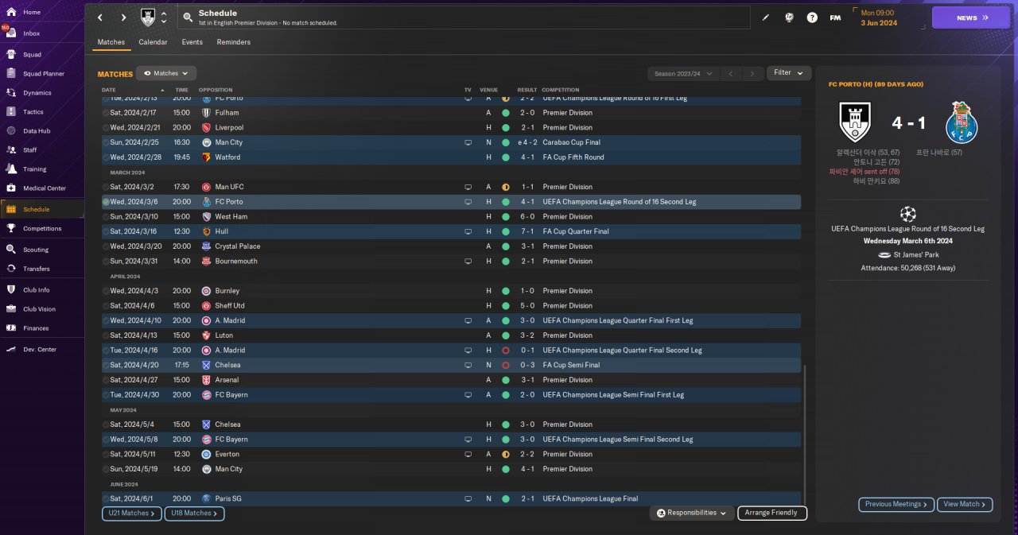Viewport: 1018px width, 535px height.
Task: Click the Schedule search field
Action: tap(464, 17)
